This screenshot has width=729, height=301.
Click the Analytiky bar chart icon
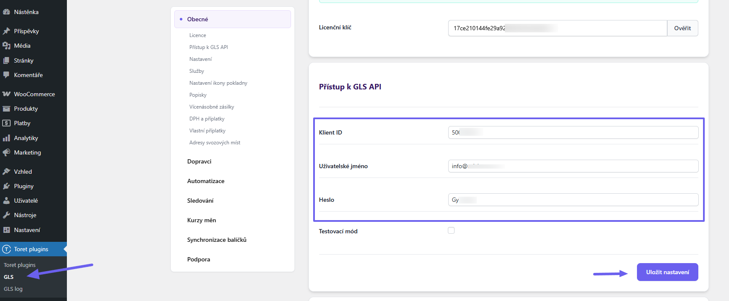tap(6, 138)
